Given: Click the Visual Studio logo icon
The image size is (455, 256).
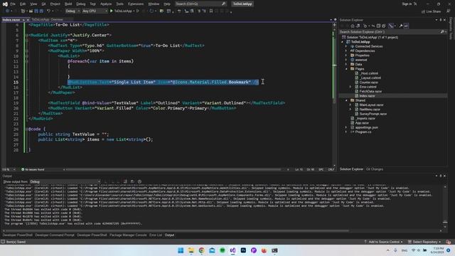Looking at the screenshot, I should (5, 4).
